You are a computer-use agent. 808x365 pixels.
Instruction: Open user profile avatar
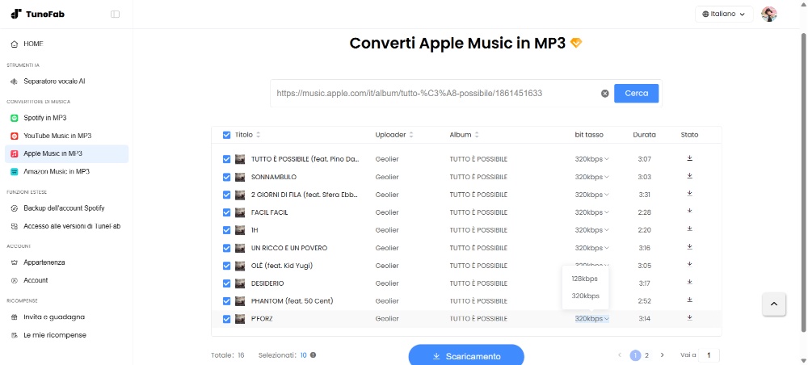769,14
